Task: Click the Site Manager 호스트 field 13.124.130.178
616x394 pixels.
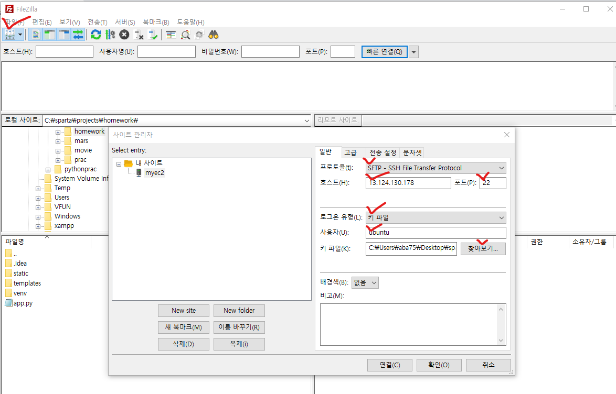Action: click(x=408, y=183)
